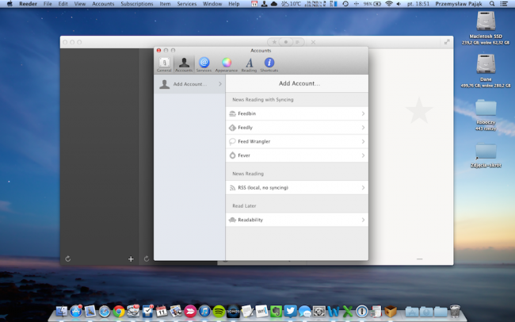This screenshot has width=515, height=322.
Task: Click the Feedly service icon
Action: point(232,128)
